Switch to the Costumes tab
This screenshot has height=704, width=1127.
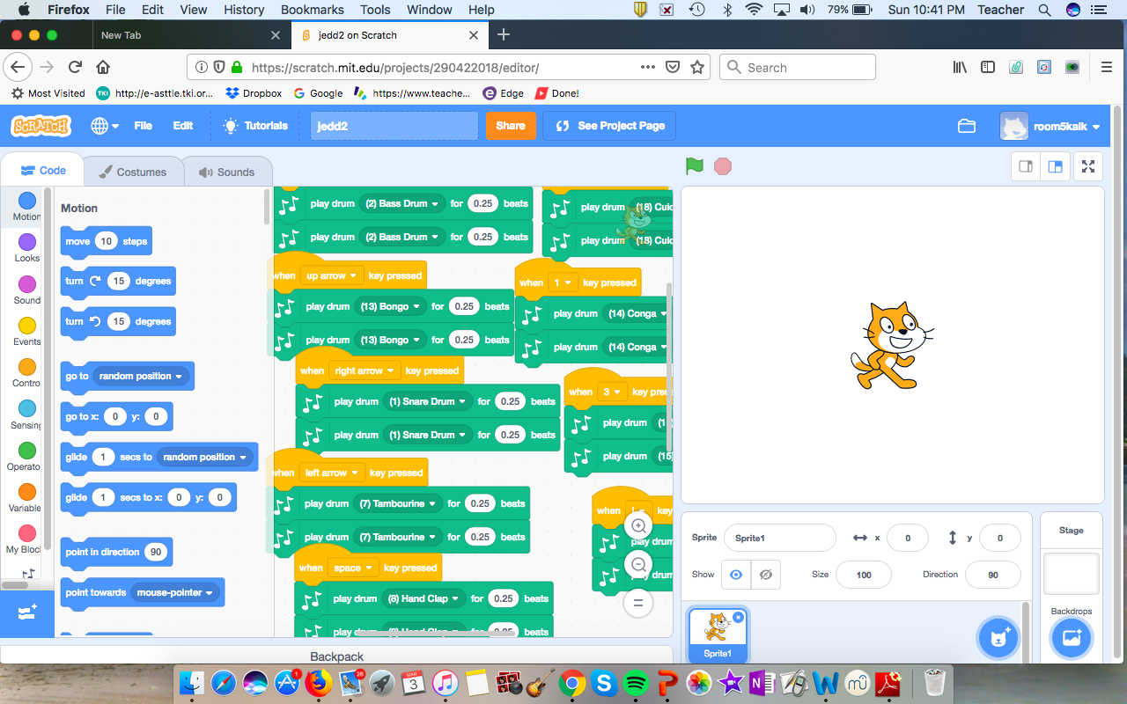(132, 172)
